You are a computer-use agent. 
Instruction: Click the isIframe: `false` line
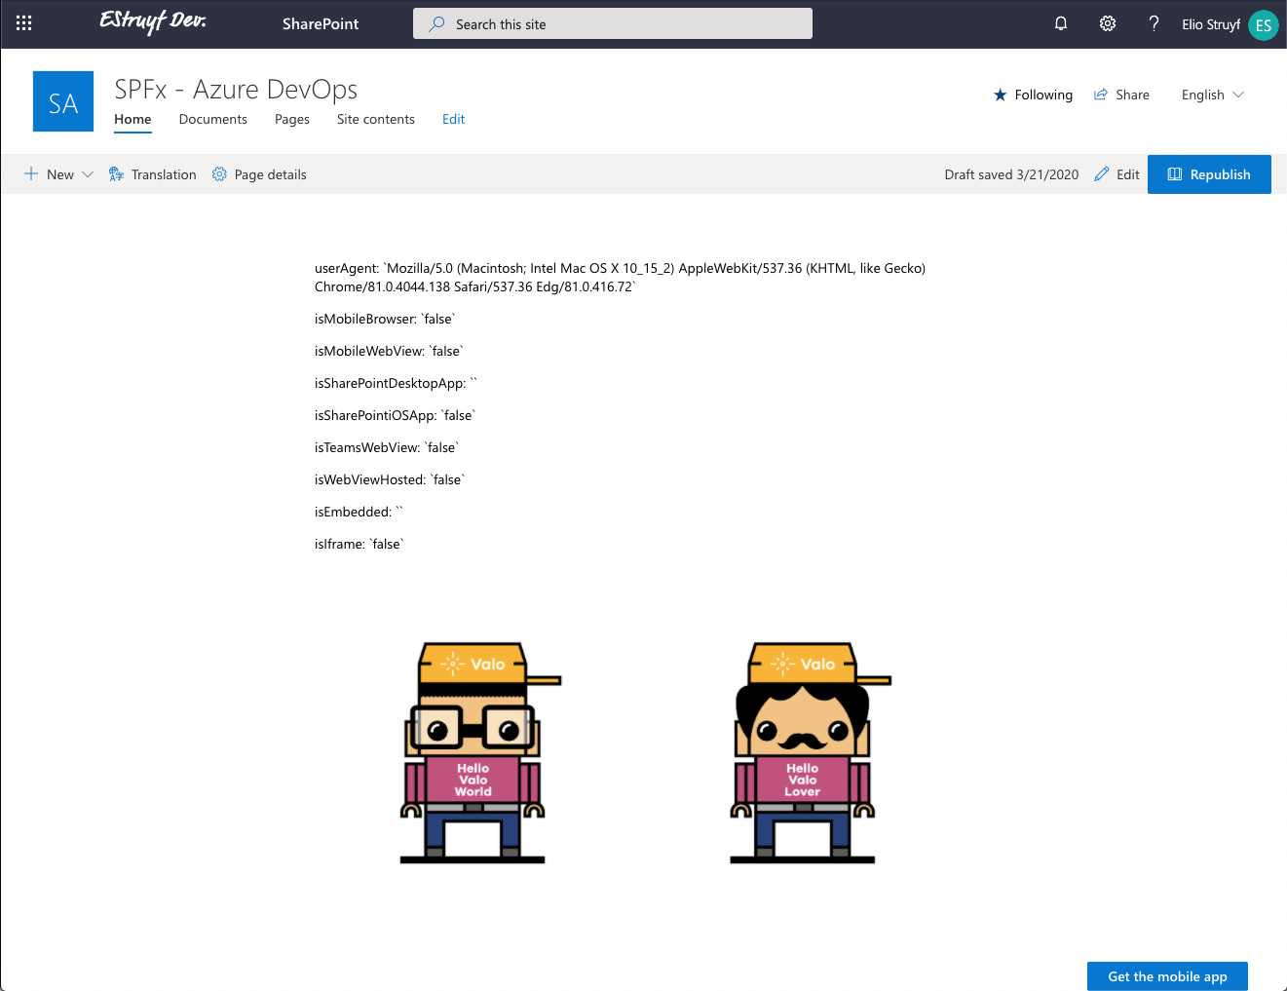(359, 544)
